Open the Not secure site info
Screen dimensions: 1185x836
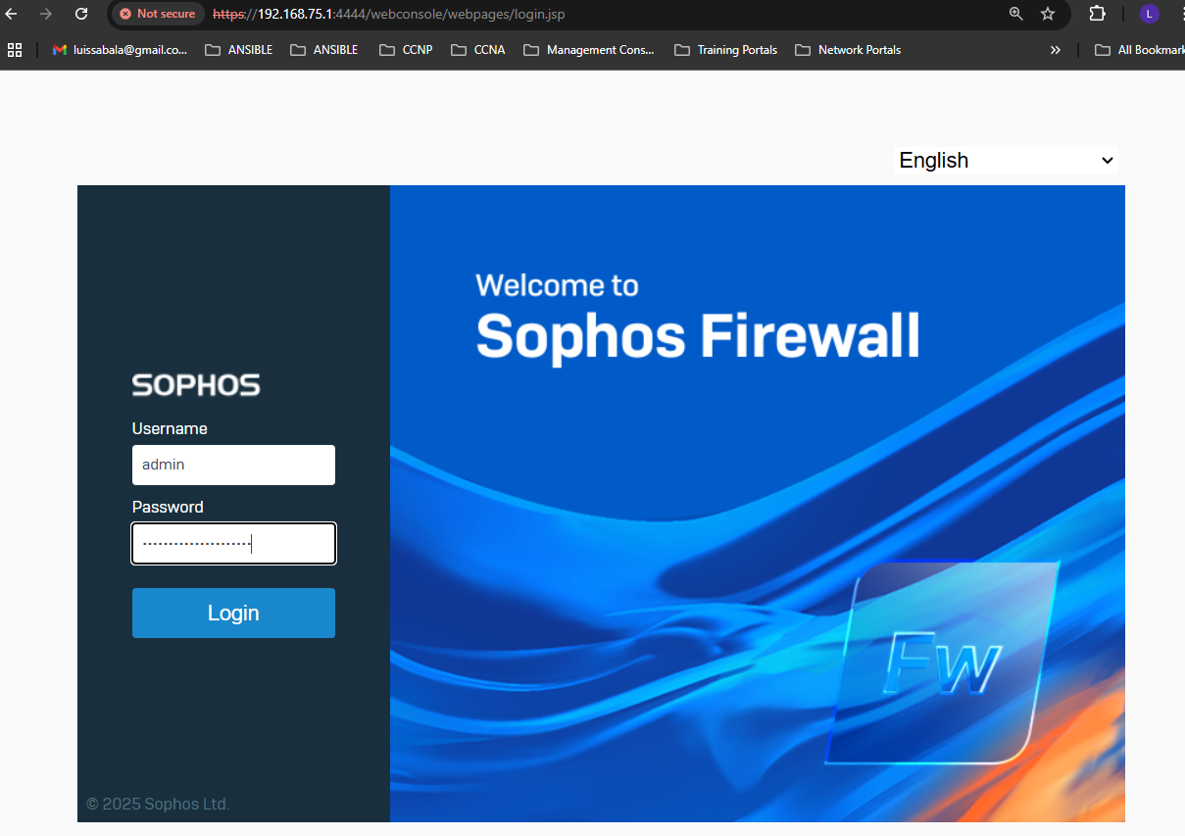157,14
